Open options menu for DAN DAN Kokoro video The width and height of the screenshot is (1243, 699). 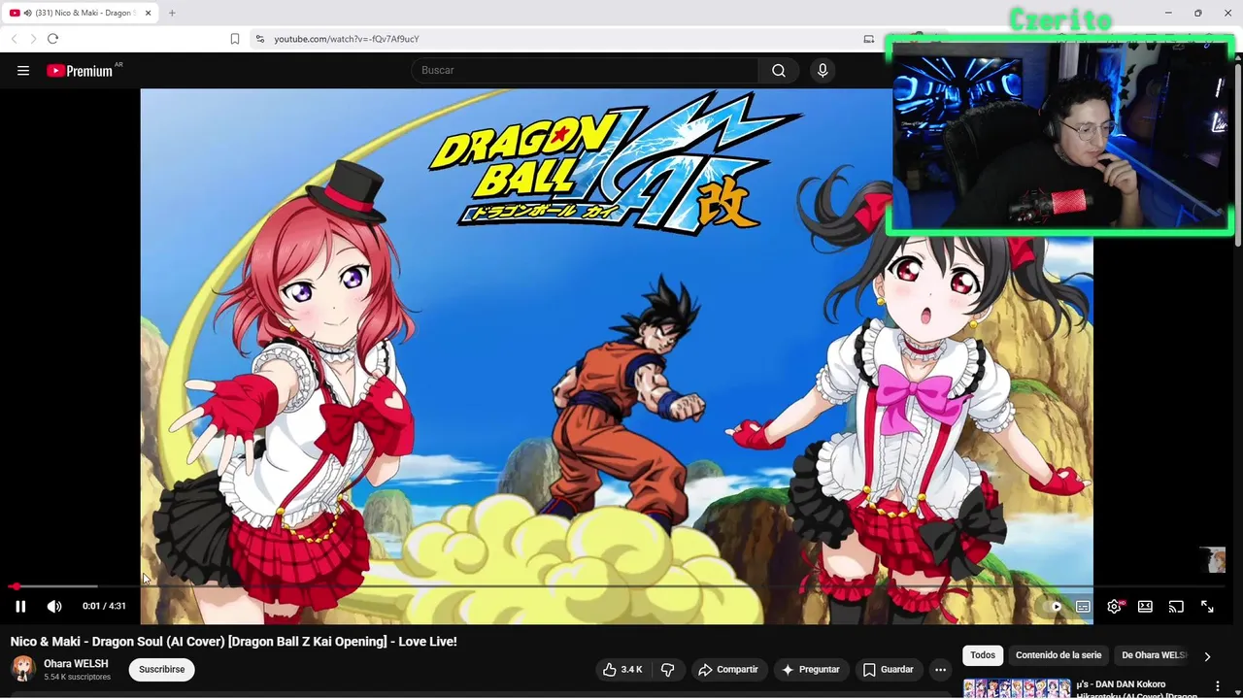coord(1218,686)
